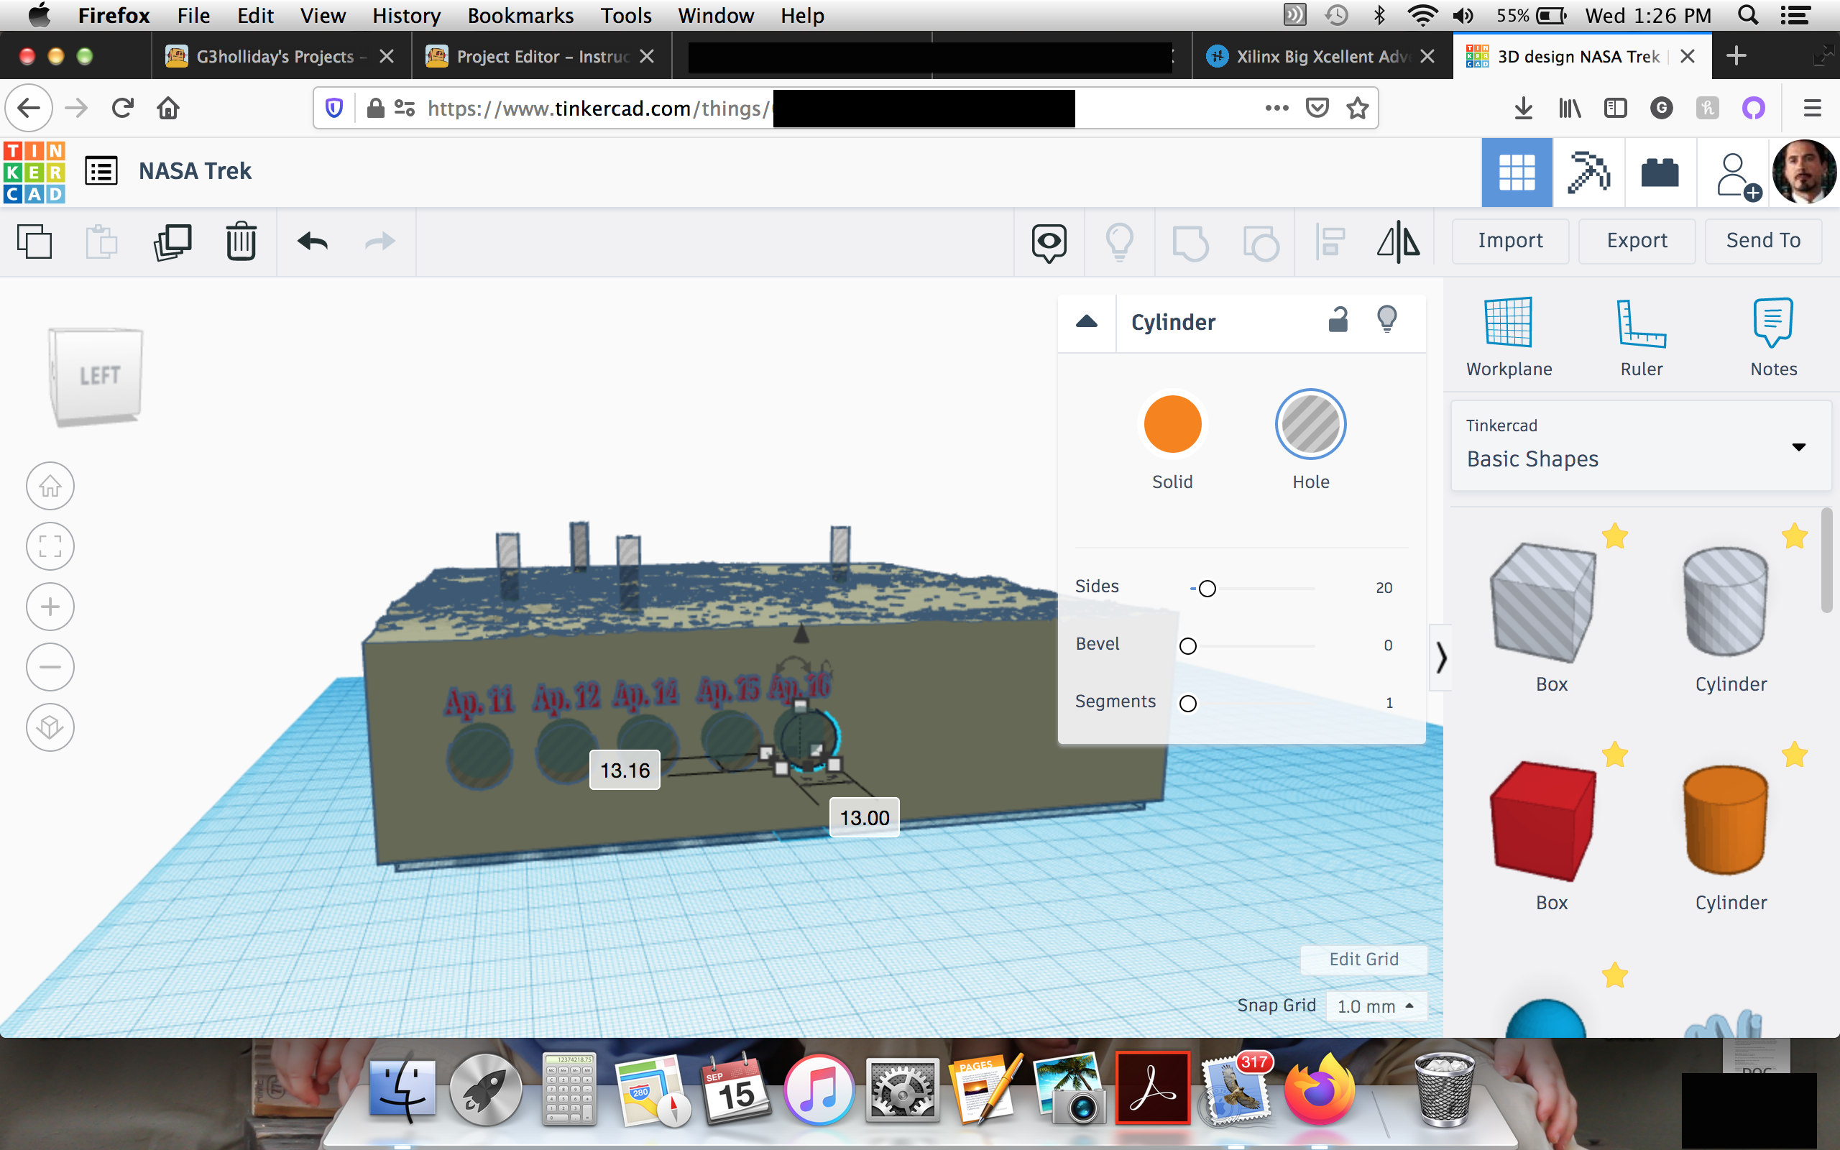The image size is (1840, 1150).
Task: Click the Snap Grid input field
Action: coord(1371,1006)
